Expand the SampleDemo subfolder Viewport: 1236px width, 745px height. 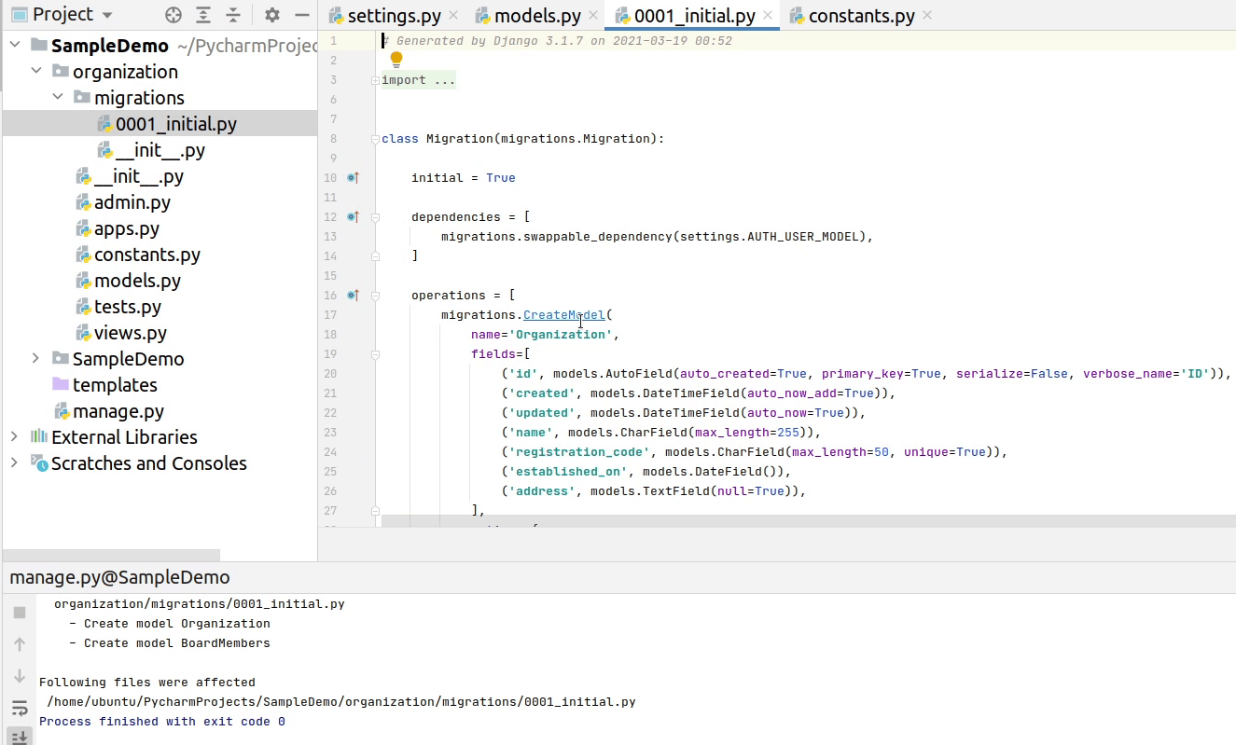(x=35, y=359)
